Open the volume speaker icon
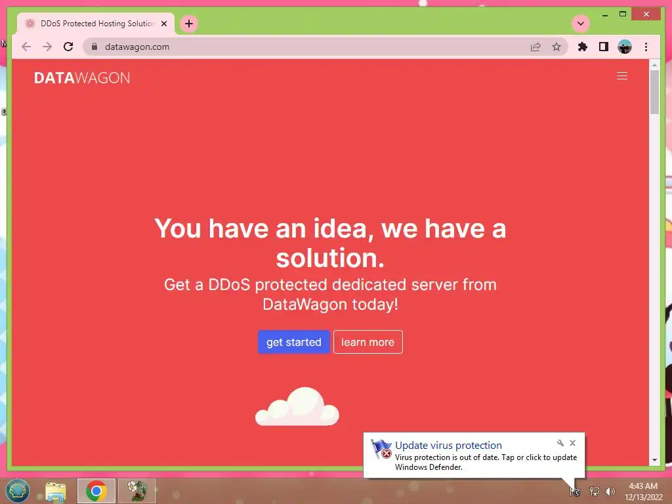 610,492
